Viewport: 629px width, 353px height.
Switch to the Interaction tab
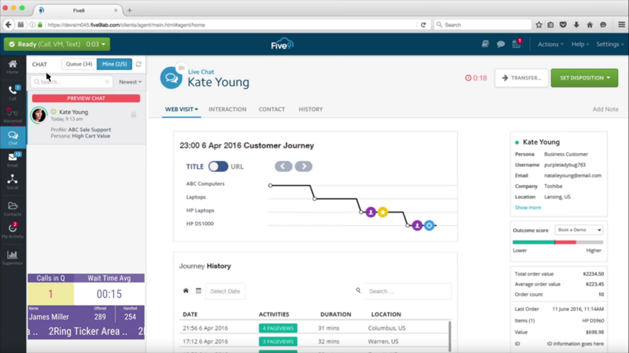coord(227,109)
